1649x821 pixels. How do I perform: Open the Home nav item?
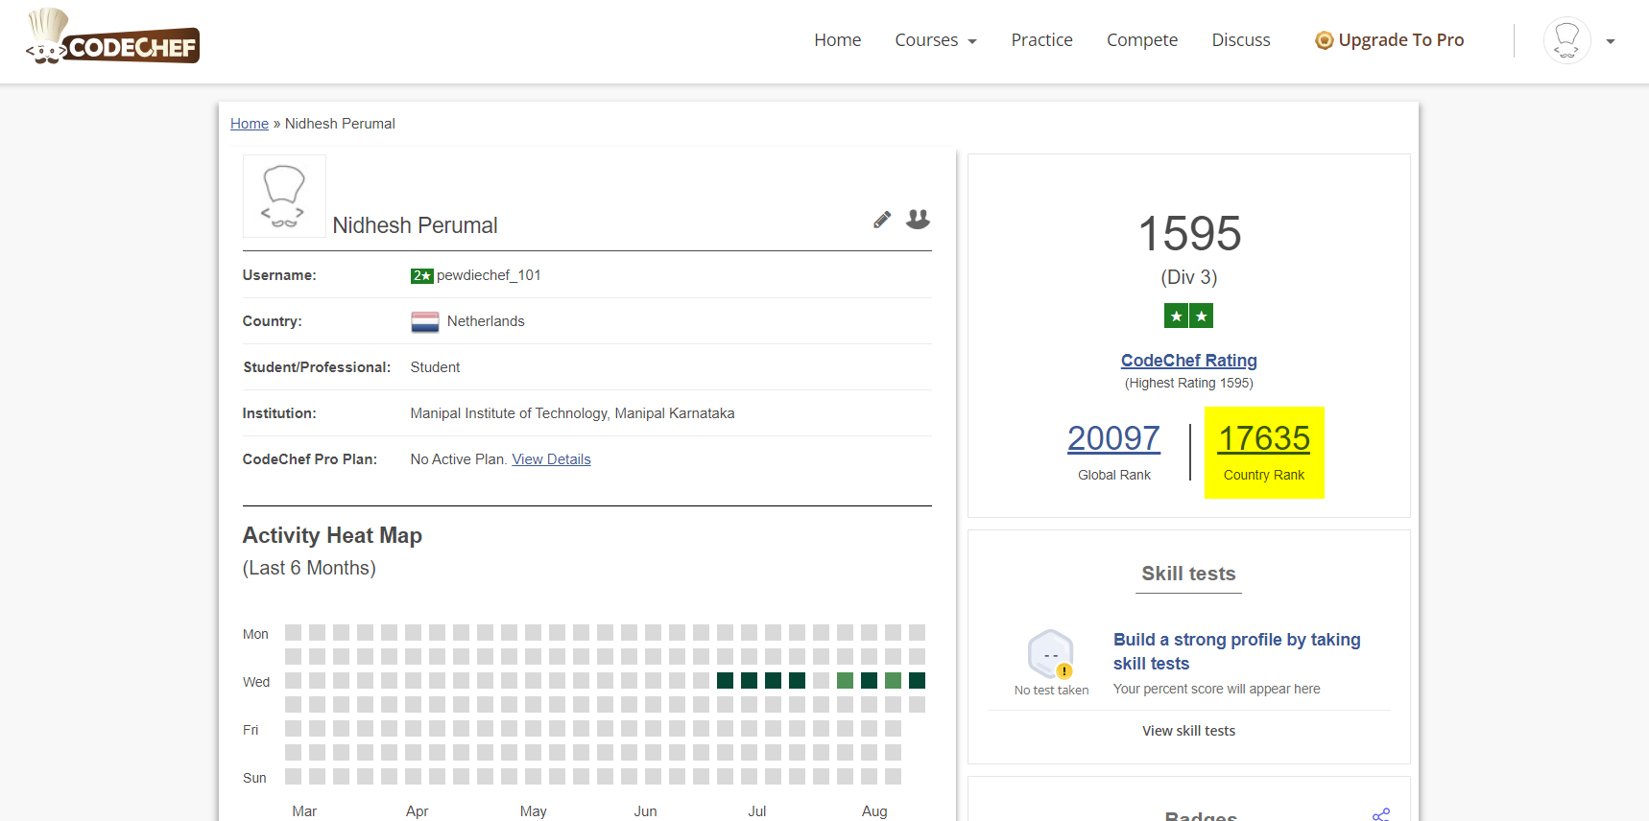(x=837, y=40)
